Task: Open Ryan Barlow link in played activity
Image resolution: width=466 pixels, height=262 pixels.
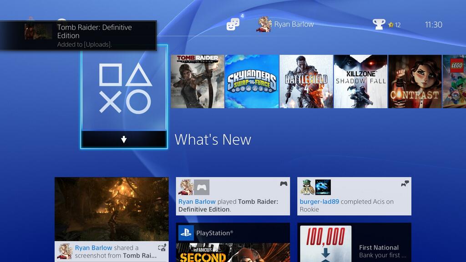Action: pos(197,202)
